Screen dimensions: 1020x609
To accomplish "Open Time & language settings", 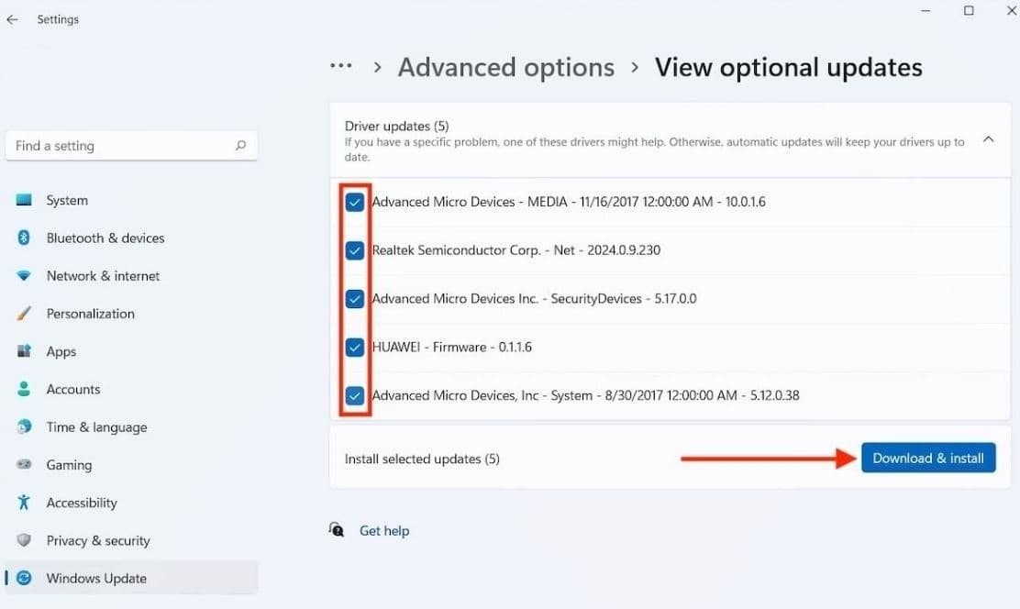I will pos(96,426).
